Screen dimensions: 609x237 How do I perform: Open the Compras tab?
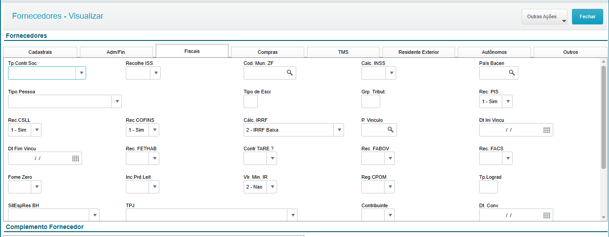(268, 52)
